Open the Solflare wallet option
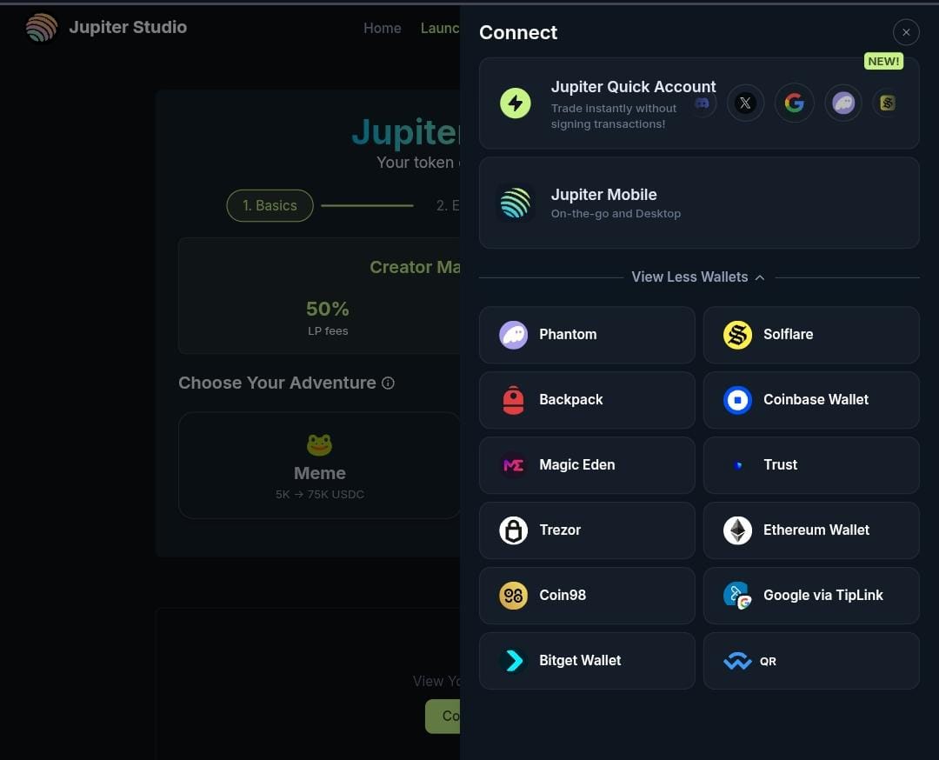This screenshot has width=939, height=760. 811,335
